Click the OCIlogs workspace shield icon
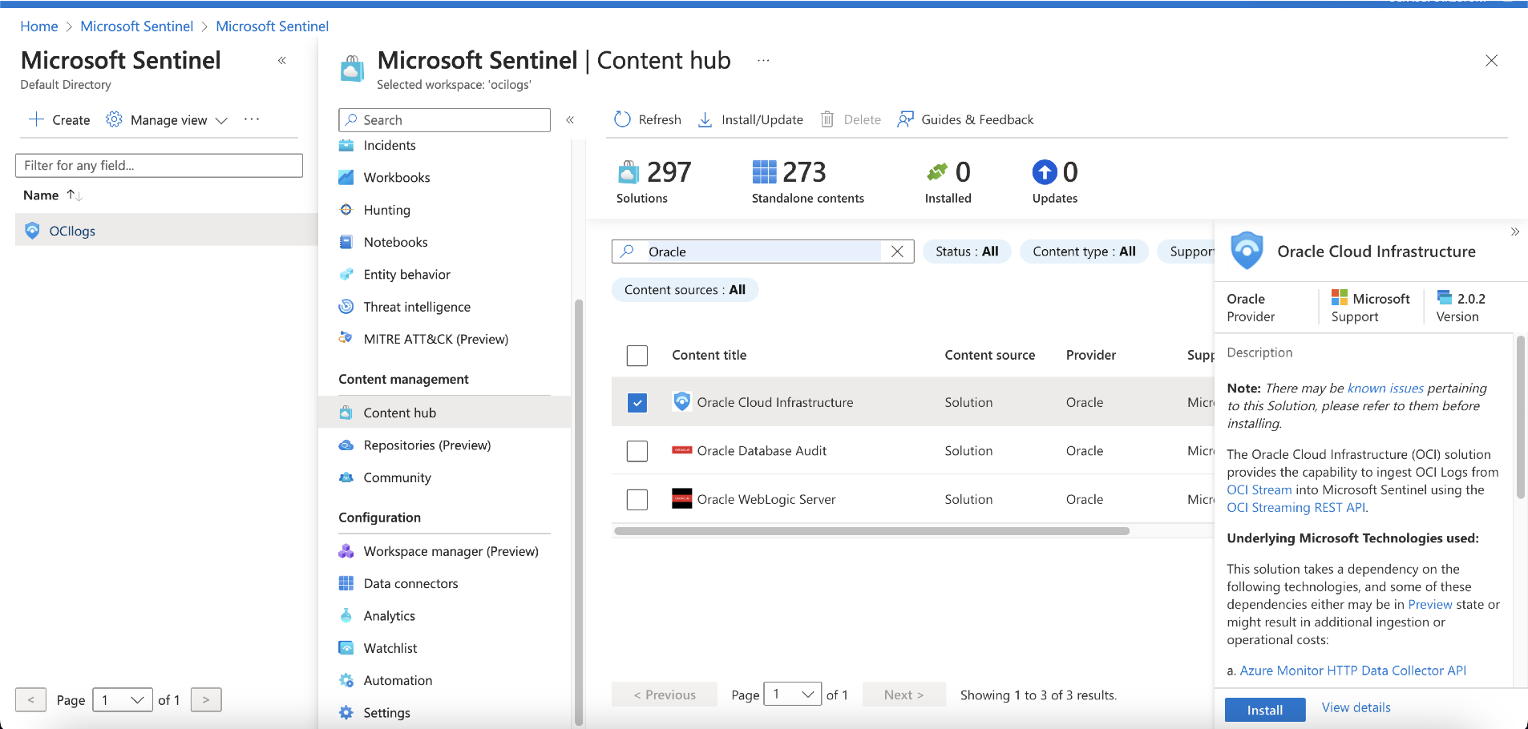The height and width of the screenshot is (729, 1528). coord(32,231)
